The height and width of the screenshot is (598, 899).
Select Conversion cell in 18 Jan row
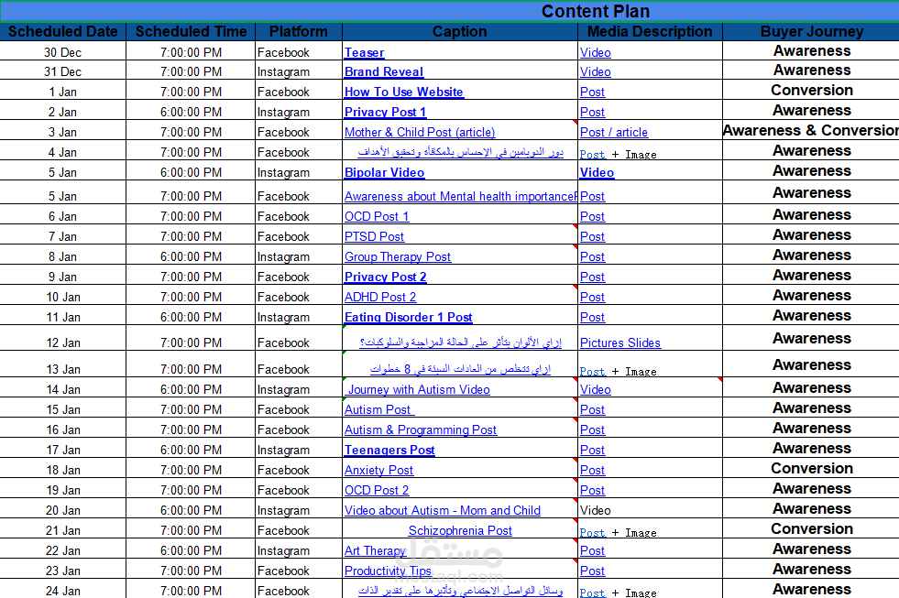pyautogui.click(x=811, y=469)
